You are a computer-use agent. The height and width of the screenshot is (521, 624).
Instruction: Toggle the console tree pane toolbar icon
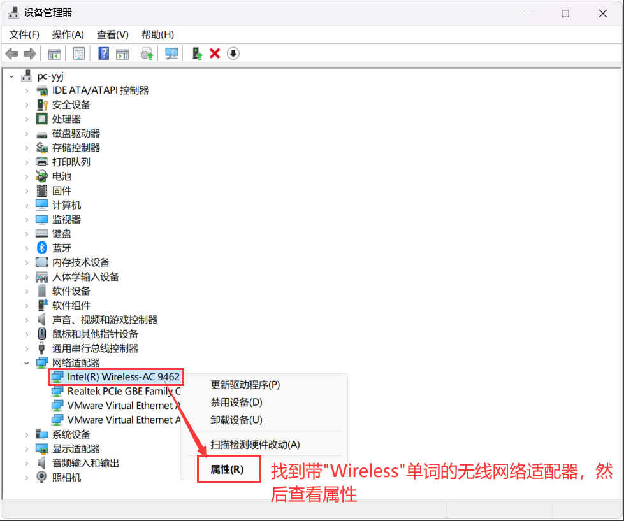click(54, 54)
